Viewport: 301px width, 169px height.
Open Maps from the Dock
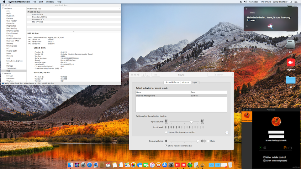(x=127, y=165)
